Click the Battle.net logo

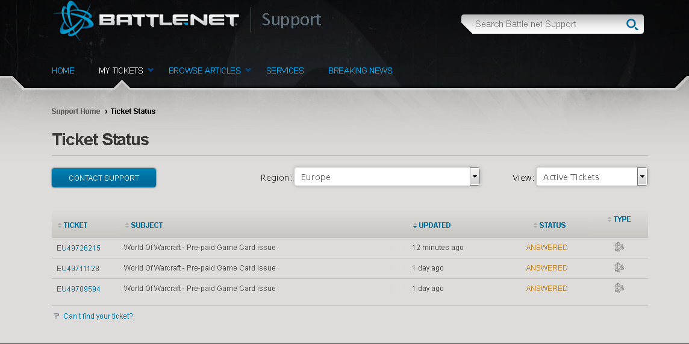click(146, 20)
